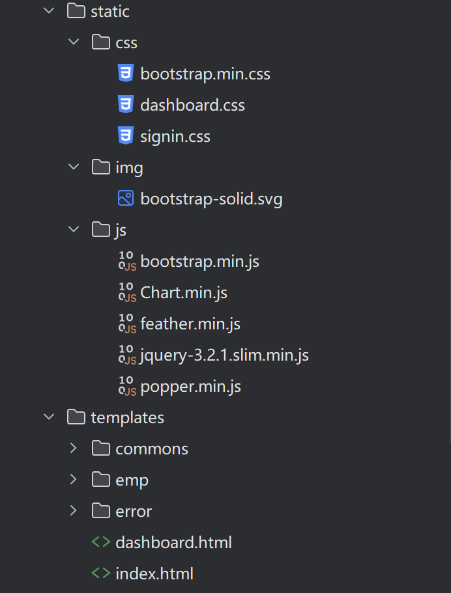Screen dimensions: 451x593
Task: Select the error folder name
Action: tap(134, 512)
